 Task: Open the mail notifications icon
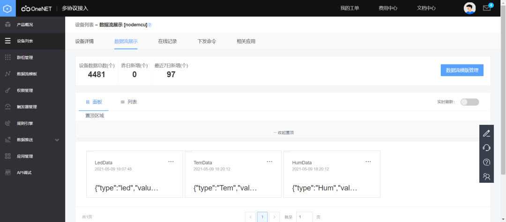point(487,8)
